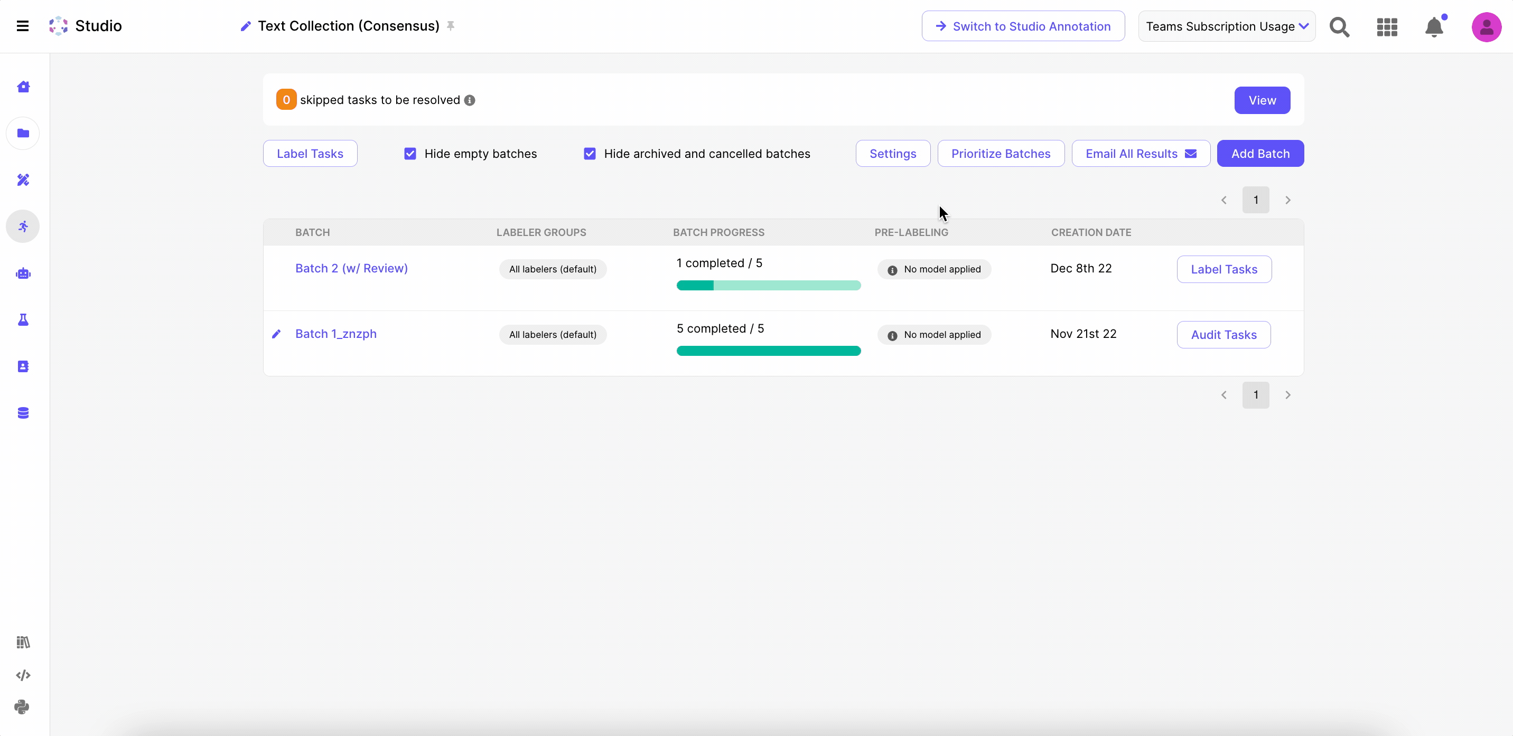1513x736 pixels.
Task: Go to previous page with bottom chevron
Action: (x=1224, y=395)
